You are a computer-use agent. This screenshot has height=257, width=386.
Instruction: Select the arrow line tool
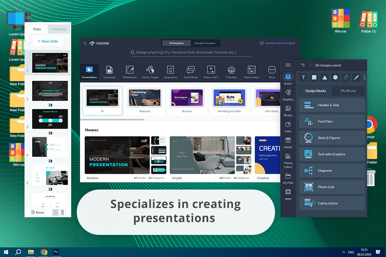tap(346, 78)
